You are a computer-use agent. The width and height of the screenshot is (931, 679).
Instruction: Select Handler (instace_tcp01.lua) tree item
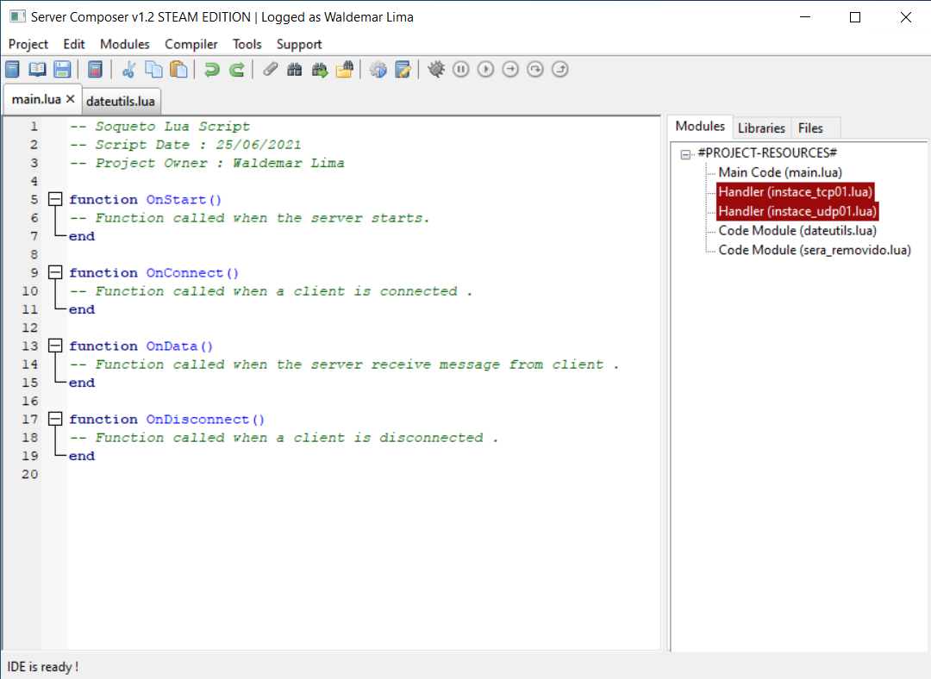tap(795, 191)
